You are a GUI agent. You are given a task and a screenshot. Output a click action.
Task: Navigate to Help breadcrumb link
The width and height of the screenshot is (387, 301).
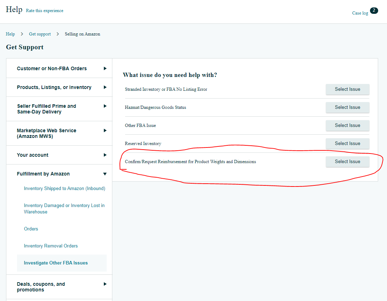[x=10, y=34]
